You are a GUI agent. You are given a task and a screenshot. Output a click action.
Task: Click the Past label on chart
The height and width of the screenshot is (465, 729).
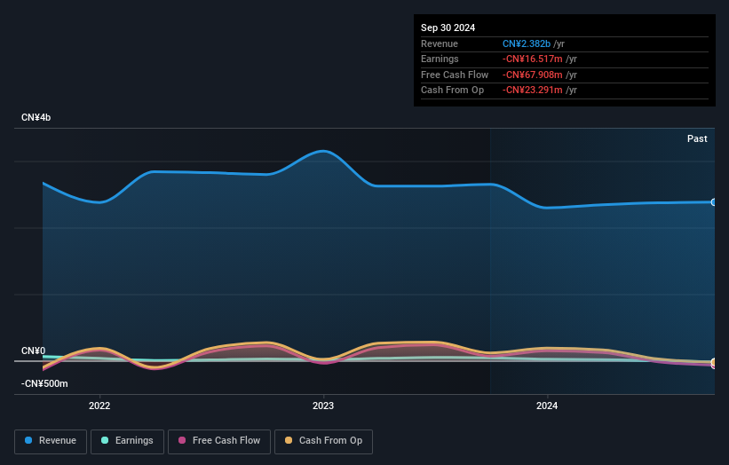tap(697, 138)
